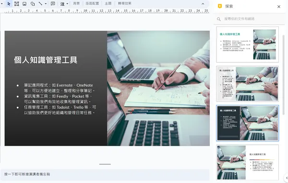Expand the 注 input tools dropdown arrow

tap(67, 4)
